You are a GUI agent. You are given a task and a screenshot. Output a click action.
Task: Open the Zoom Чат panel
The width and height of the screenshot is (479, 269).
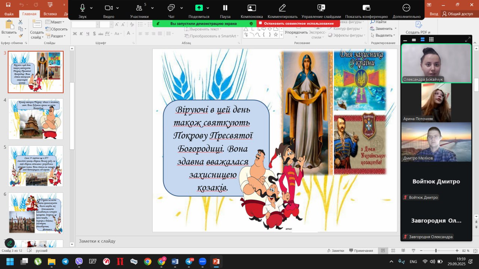(x=171, y=8)
